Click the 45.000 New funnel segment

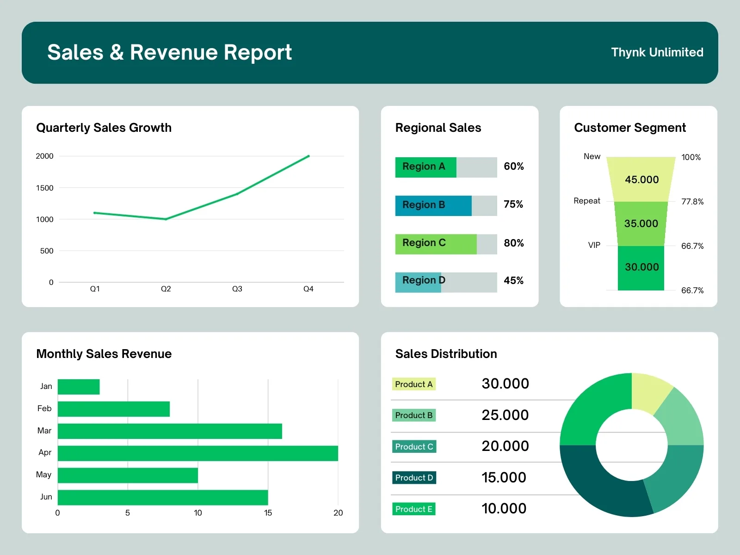point(641,179)
